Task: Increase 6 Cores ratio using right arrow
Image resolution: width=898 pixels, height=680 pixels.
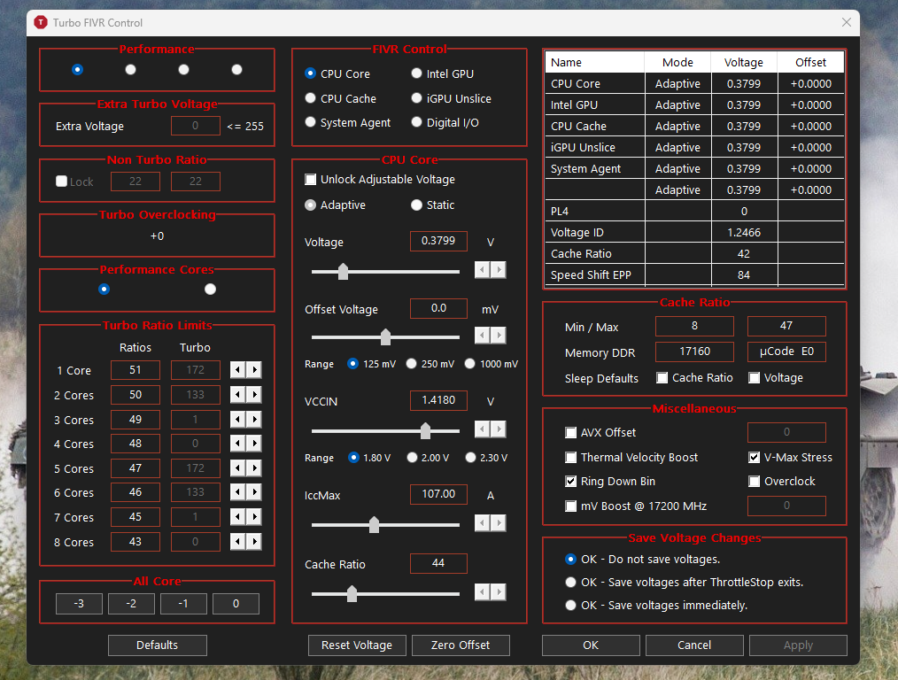Action: click(254, 492)
